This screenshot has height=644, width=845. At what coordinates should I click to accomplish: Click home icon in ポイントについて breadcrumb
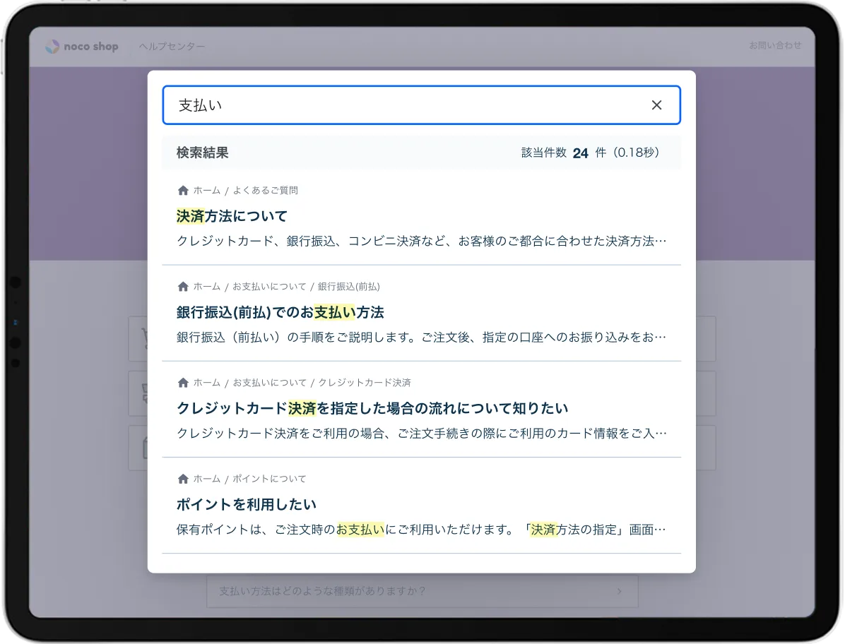click(183, 479)
